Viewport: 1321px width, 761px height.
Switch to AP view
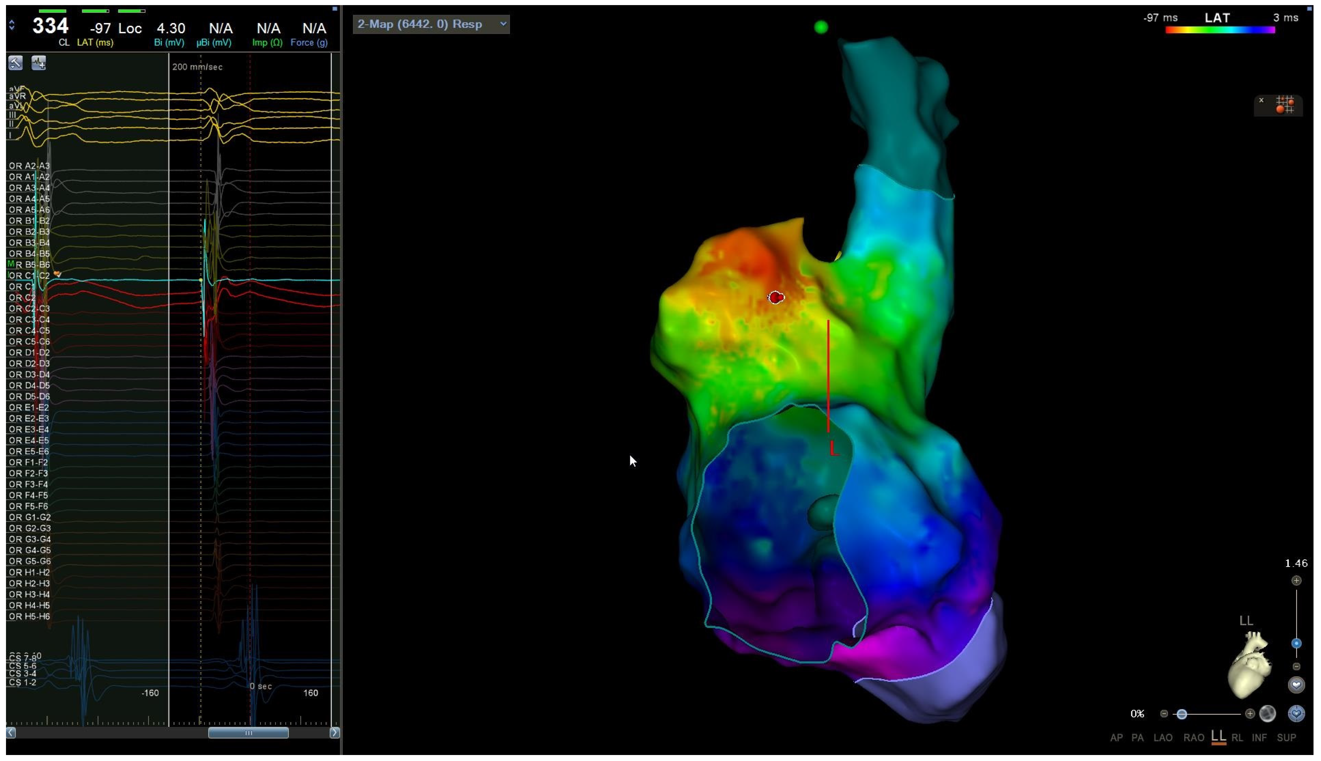(1116, 738)
